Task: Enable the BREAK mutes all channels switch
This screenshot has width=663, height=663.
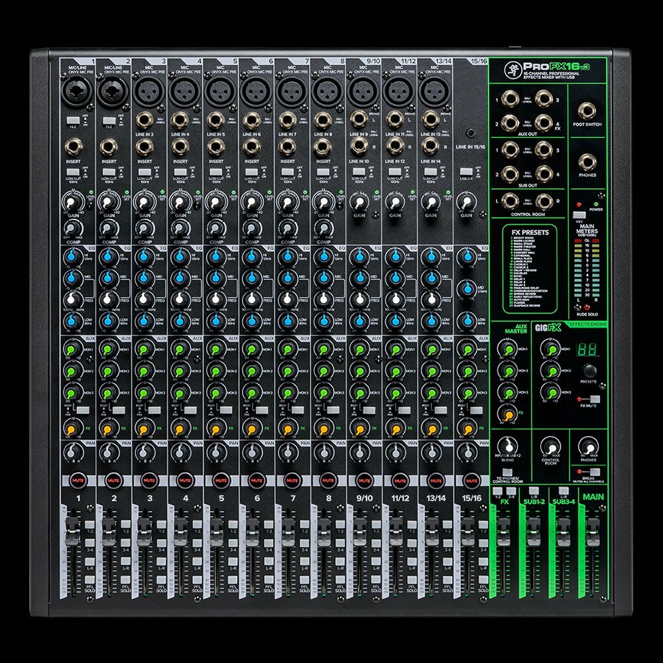Action: click(595, 472)
